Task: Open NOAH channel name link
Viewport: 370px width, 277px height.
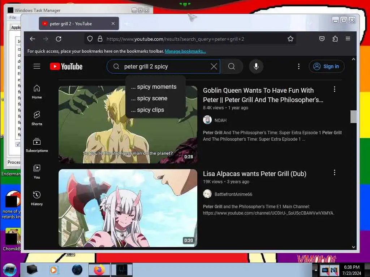Action: coord(220,120)
